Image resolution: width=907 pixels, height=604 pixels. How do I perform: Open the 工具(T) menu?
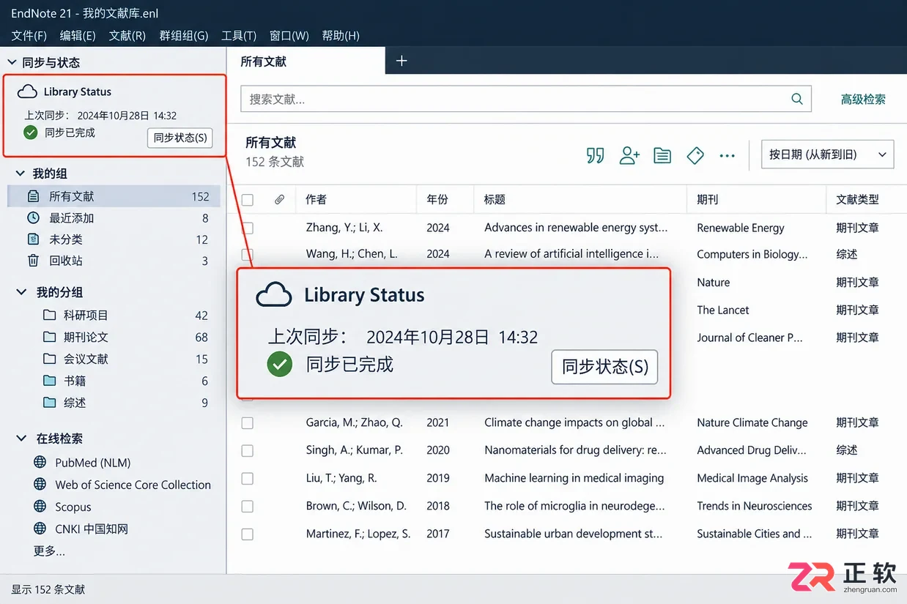click(239, 35)
